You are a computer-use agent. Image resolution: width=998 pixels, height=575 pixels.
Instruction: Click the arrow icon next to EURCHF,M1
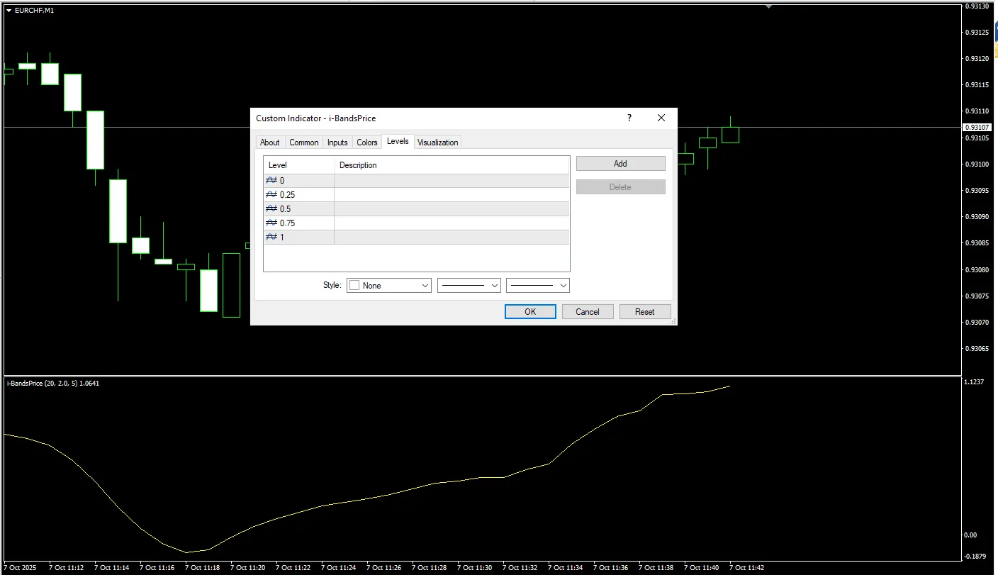pos(9,10)
